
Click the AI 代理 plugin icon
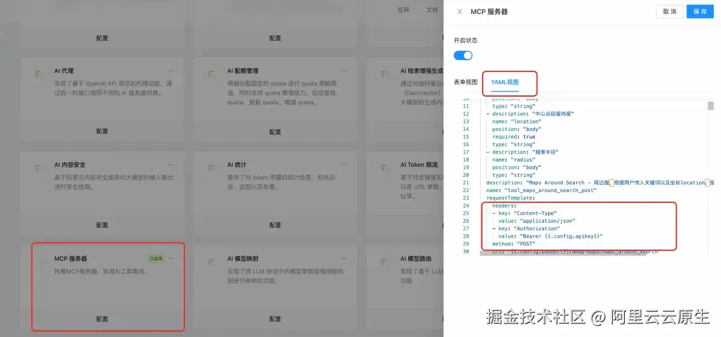coord(39,73)
